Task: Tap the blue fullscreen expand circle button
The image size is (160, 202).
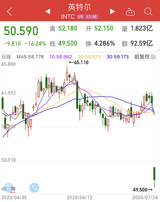Action: tap(34, 188)
